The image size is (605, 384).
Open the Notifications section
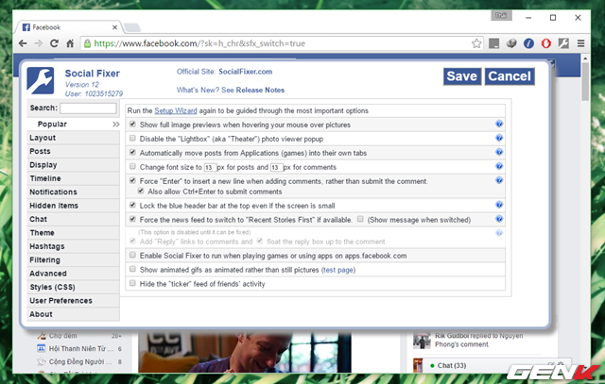73,192
